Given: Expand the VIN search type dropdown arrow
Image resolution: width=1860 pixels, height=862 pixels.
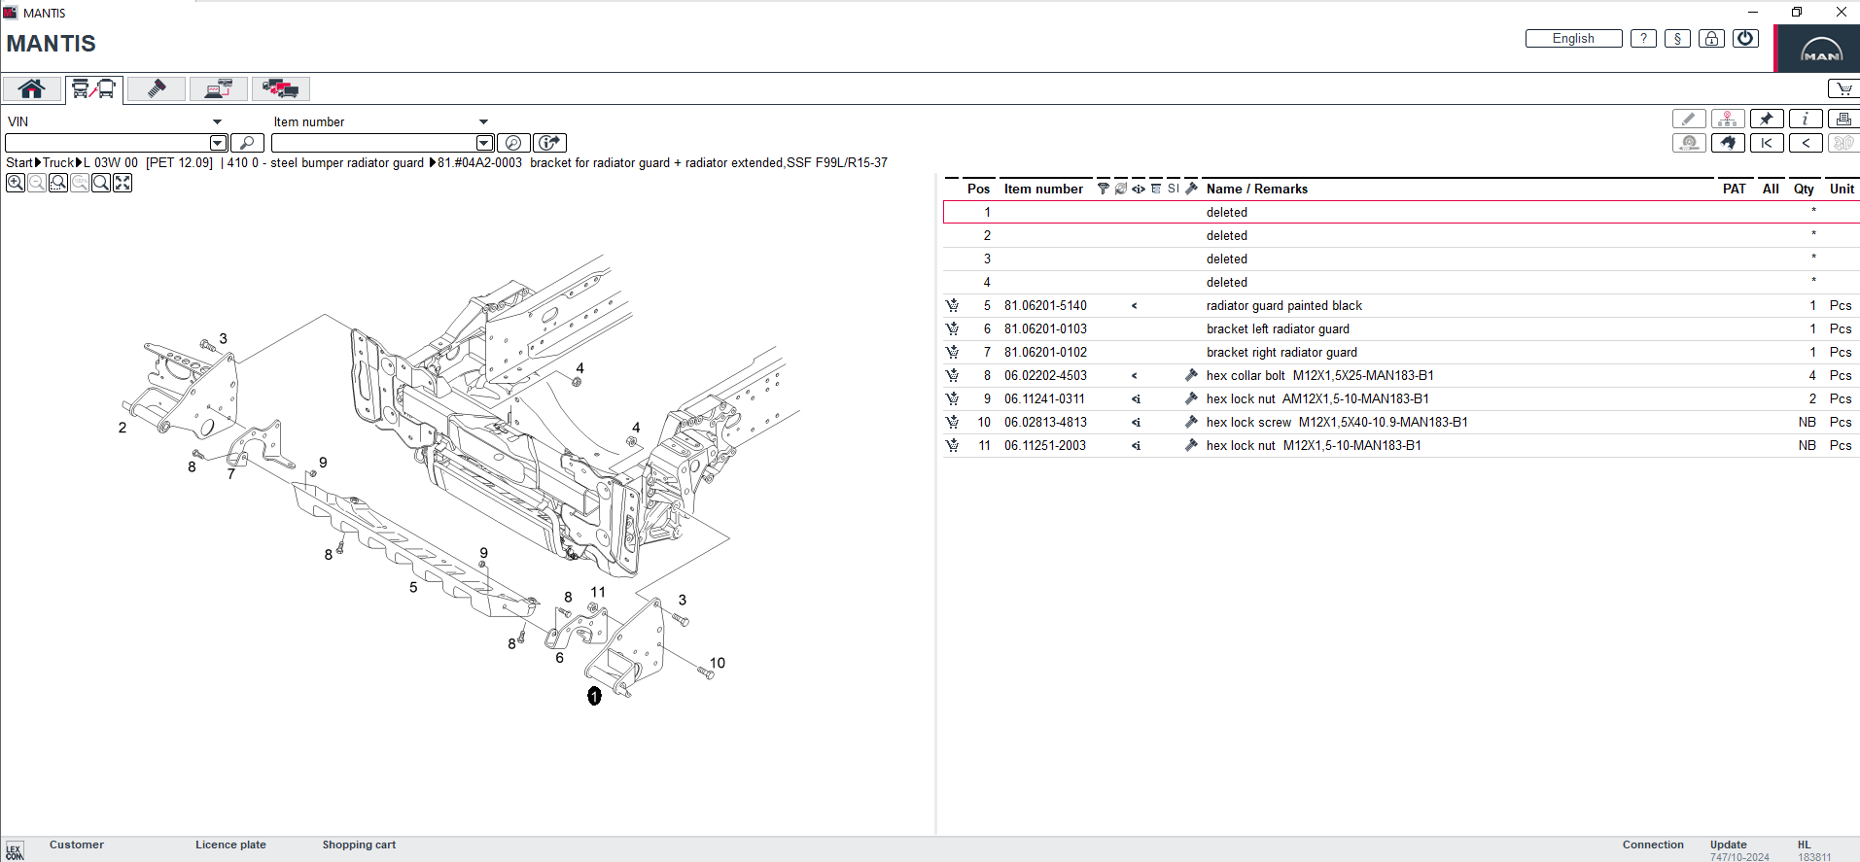Looking at the screenshot, I should [x=217, y=121].
